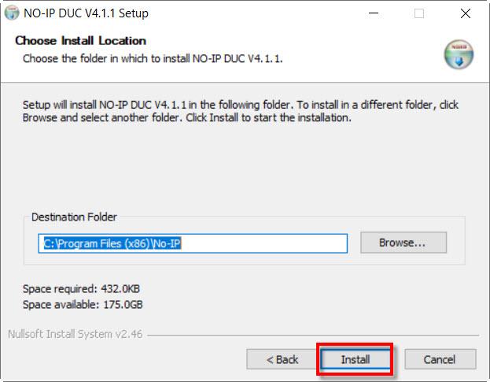490x382 pixels.
Task: Start installation with the Install button
Action: (355, 359)
